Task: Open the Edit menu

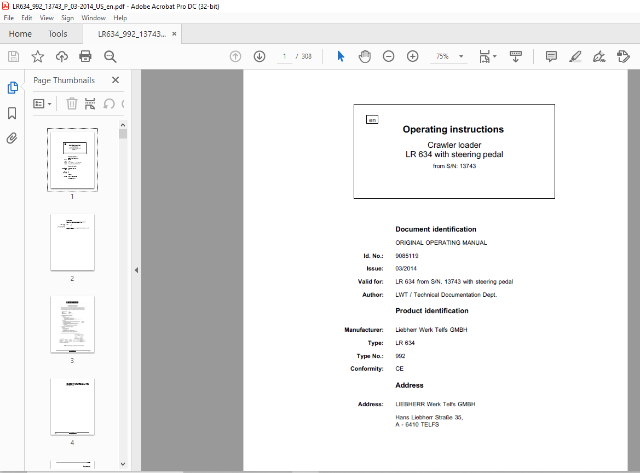Action: coord(27,18)
